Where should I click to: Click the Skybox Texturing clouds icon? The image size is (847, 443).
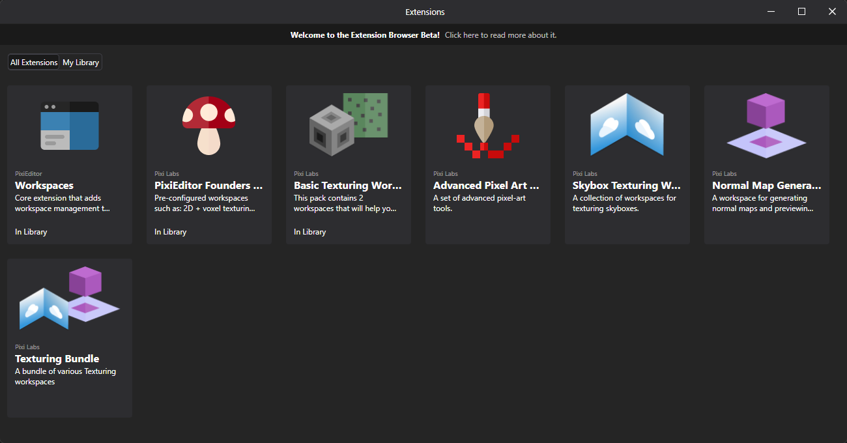[627, 125]
